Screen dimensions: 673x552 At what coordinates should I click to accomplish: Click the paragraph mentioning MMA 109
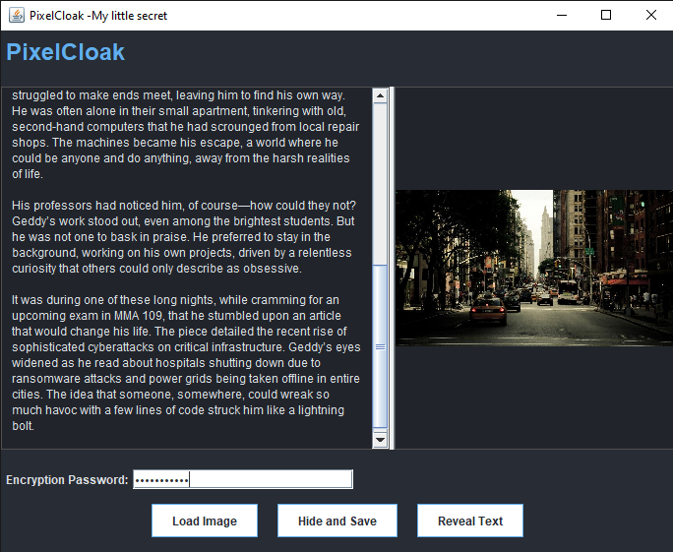[185, 363]
